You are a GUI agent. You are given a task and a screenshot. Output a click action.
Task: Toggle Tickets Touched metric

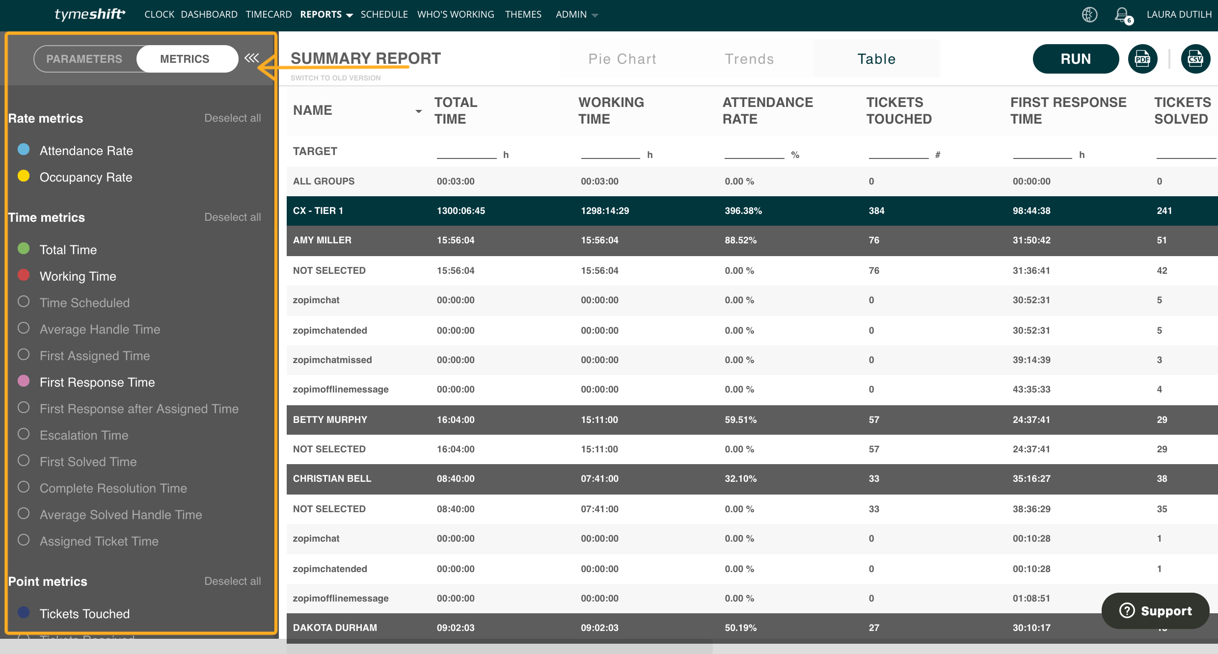[x=74, y=614]
